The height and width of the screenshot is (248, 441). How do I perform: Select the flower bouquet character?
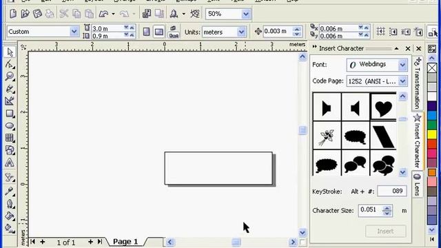tap(327, 136)
